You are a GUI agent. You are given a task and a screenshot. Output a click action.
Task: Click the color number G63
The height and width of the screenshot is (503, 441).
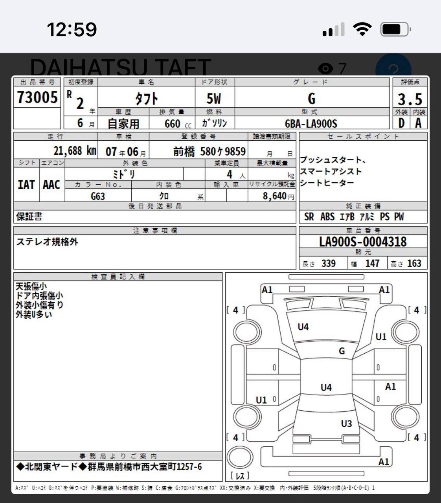coord(98,196)
